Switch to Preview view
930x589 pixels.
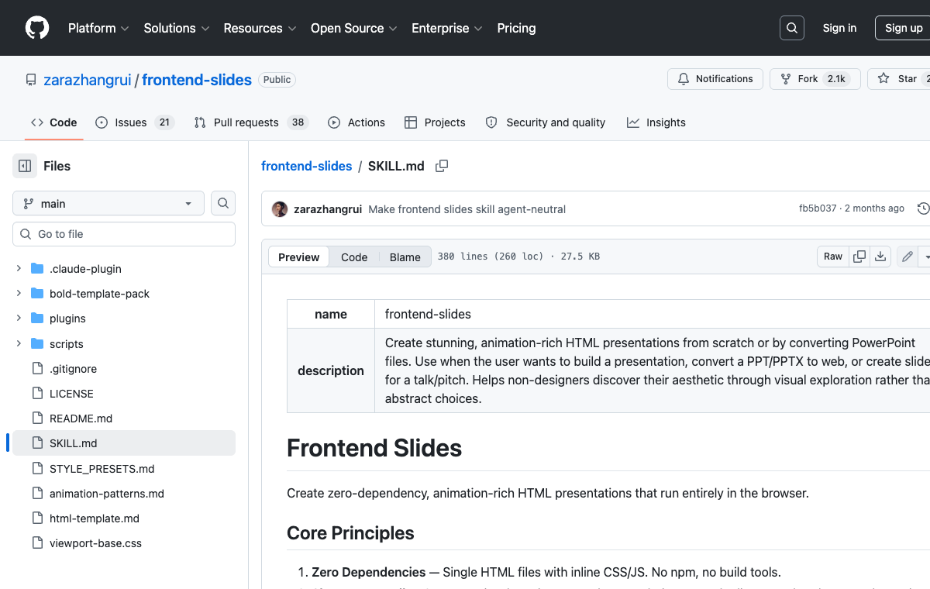299,257
